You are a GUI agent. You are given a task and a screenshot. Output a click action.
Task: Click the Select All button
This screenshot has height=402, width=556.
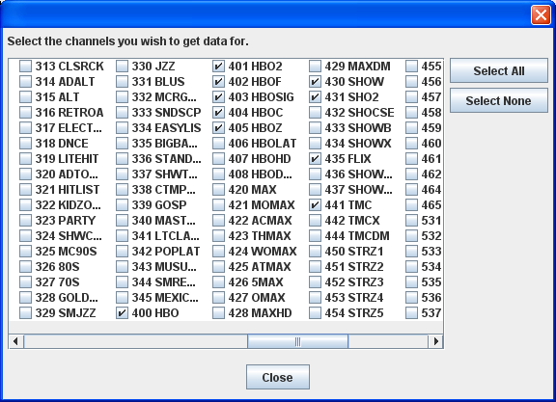[498, 70]
